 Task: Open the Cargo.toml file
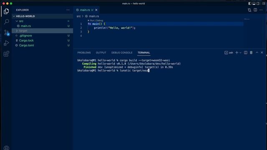43,45
